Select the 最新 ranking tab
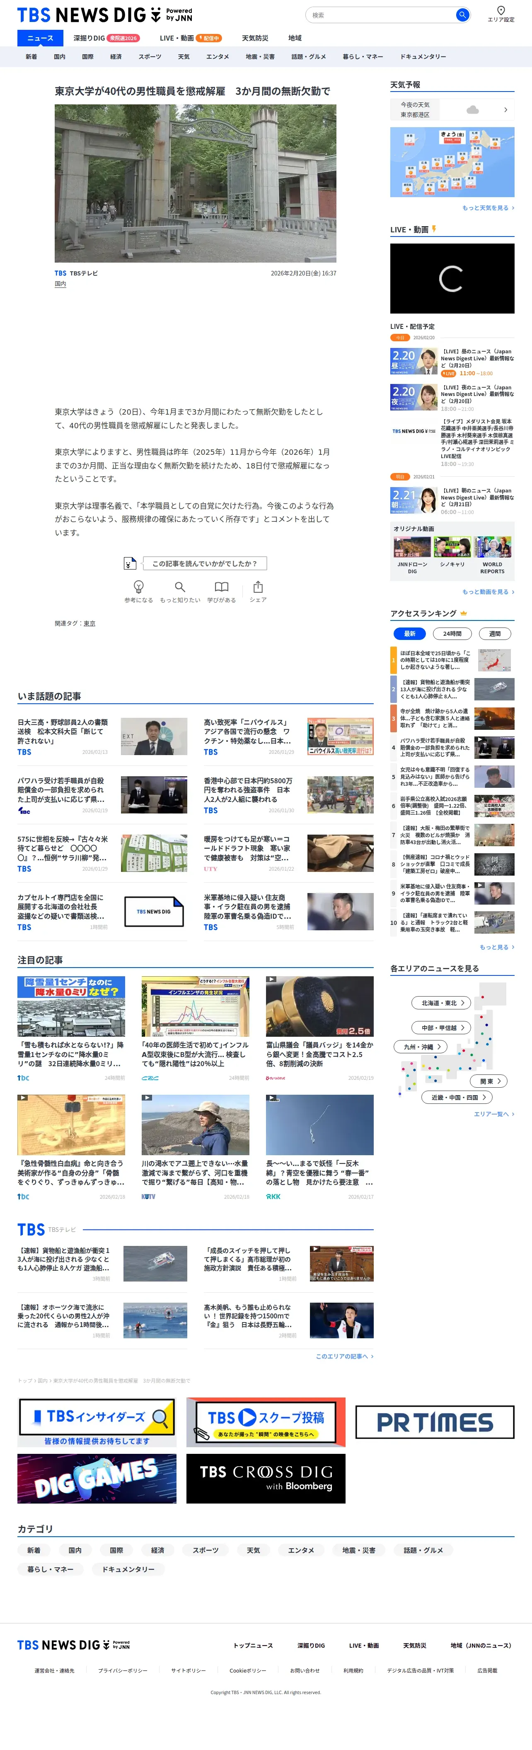 410,633
